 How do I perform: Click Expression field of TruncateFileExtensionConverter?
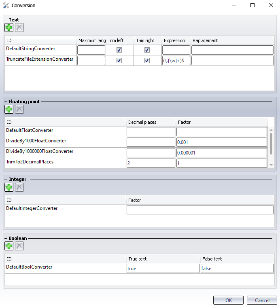pos(176,61)
